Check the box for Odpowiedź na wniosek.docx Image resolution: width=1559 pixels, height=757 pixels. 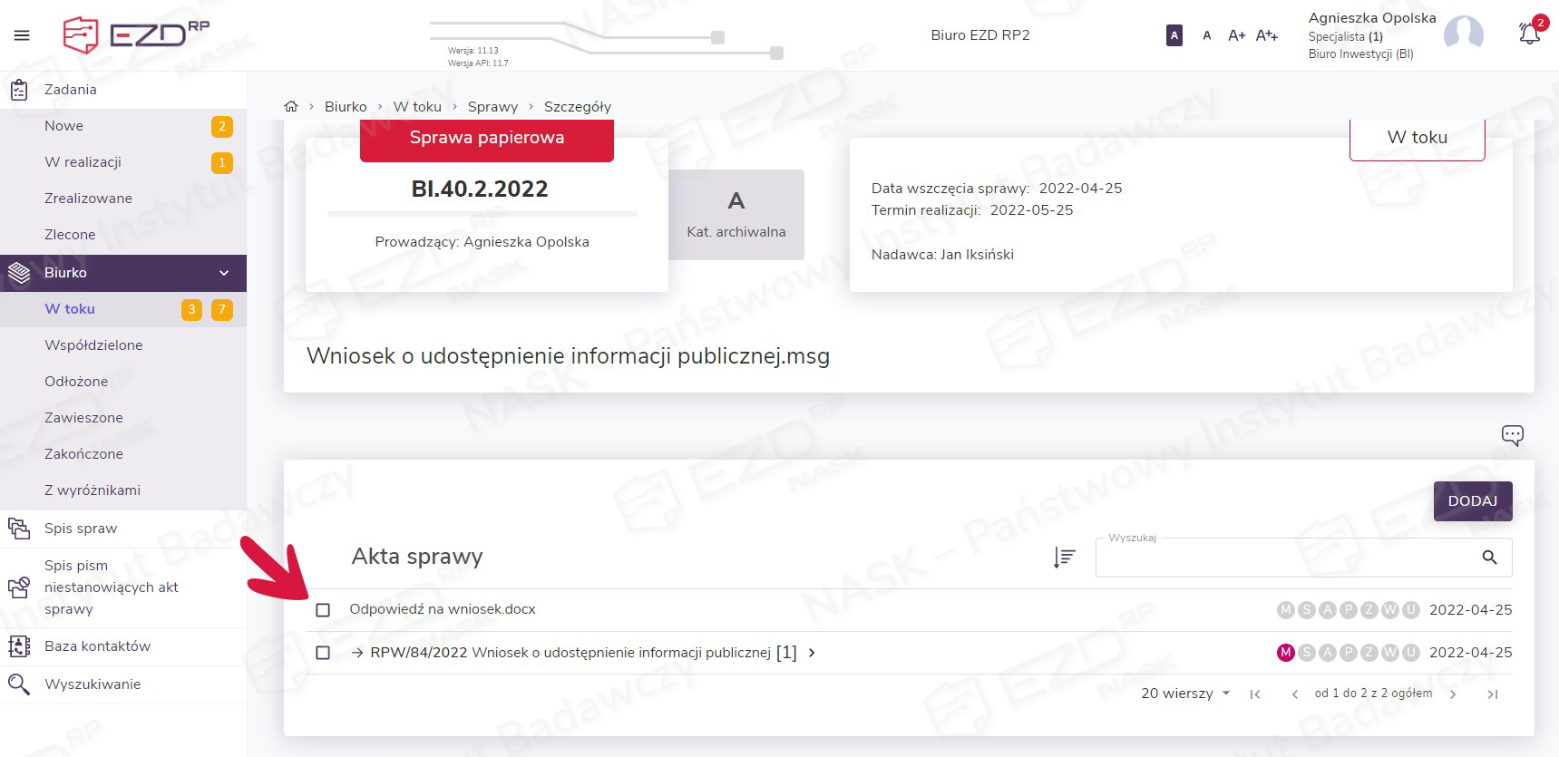point(323,610)
